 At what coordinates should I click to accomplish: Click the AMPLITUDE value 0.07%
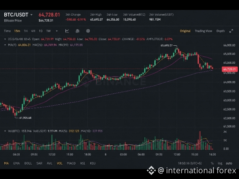tap(168, 39)
